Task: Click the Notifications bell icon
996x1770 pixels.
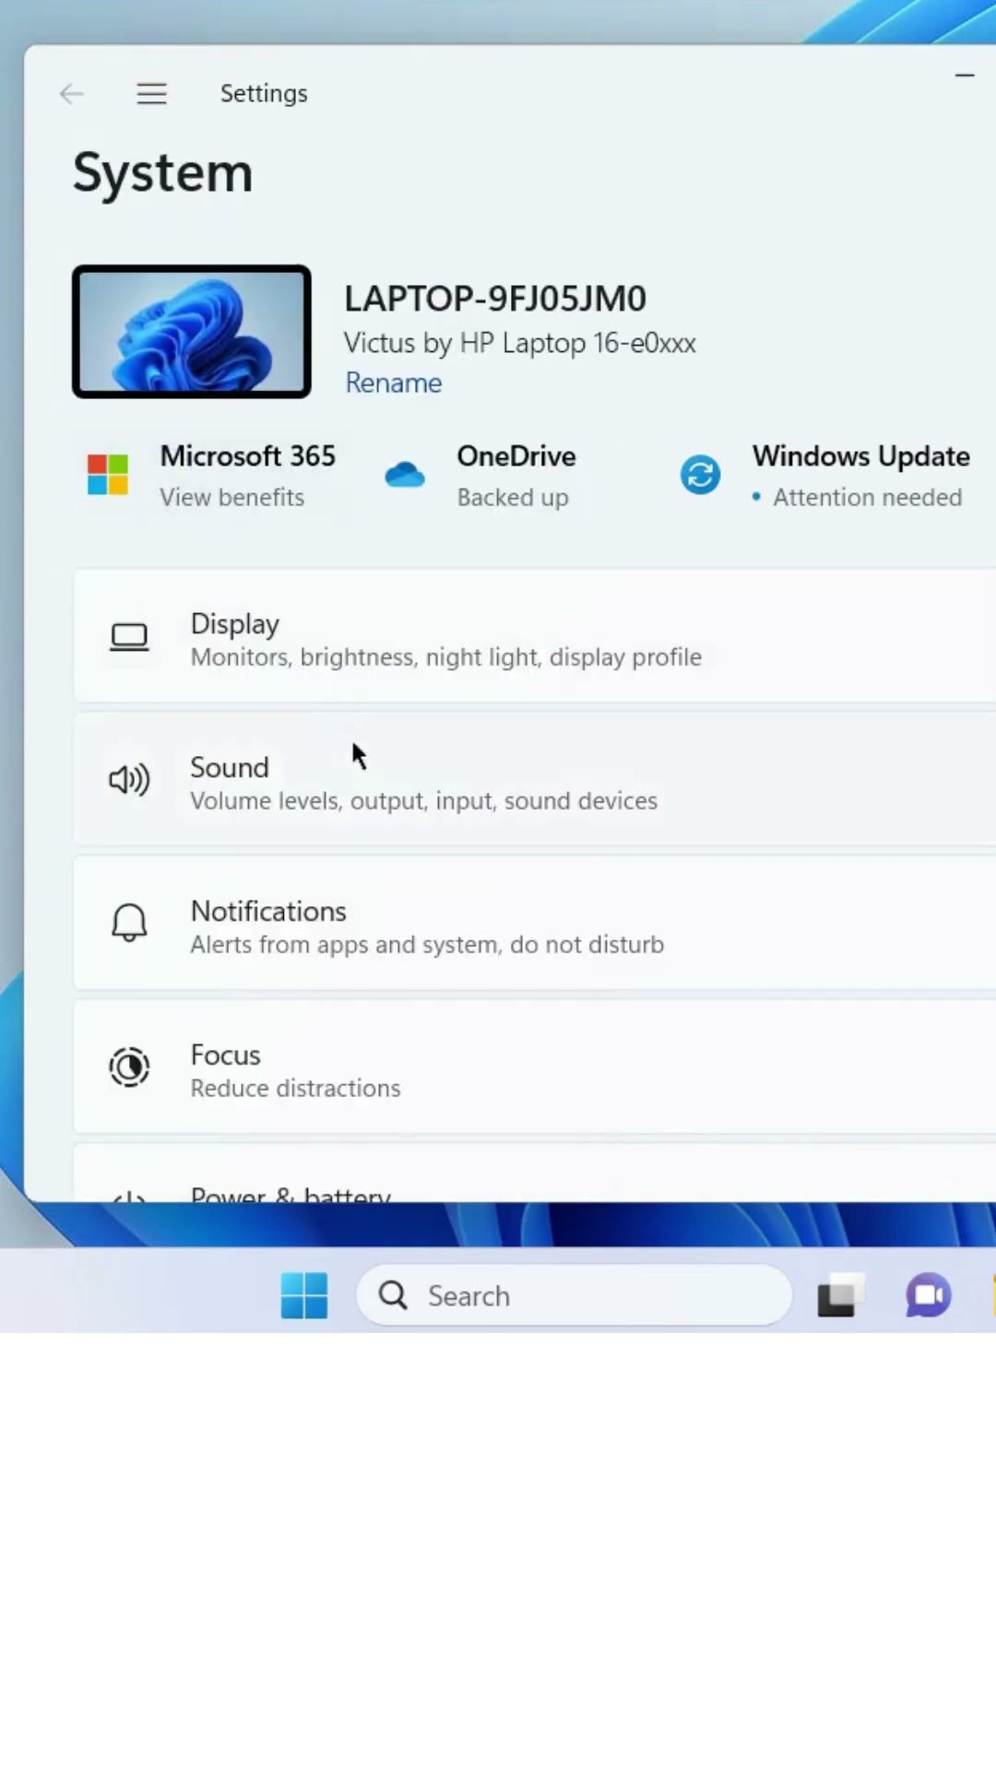Action: tap(129, 923)
